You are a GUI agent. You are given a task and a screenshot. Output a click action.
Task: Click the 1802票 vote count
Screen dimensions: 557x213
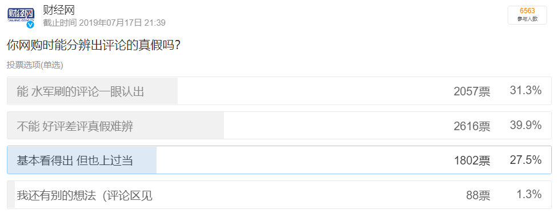coord(472,161)
